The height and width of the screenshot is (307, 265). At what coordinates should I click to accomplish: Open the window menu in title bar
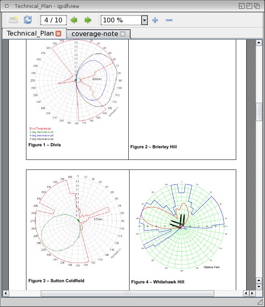click(x=6, y=6)
